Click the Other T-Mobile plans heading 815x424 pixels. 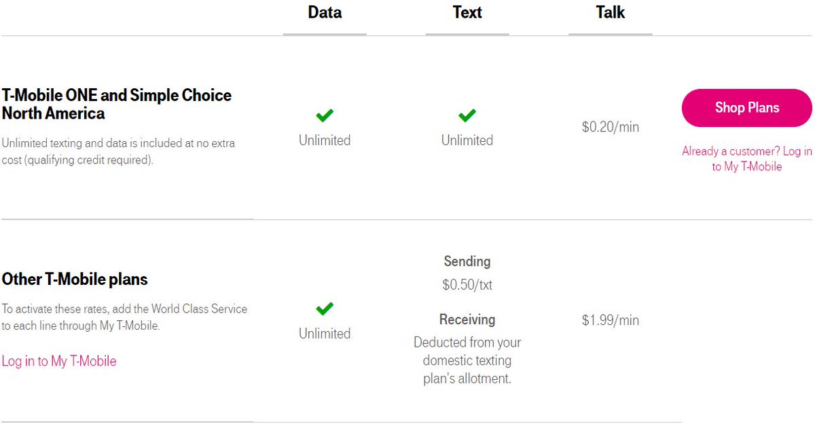coord(75,279)
